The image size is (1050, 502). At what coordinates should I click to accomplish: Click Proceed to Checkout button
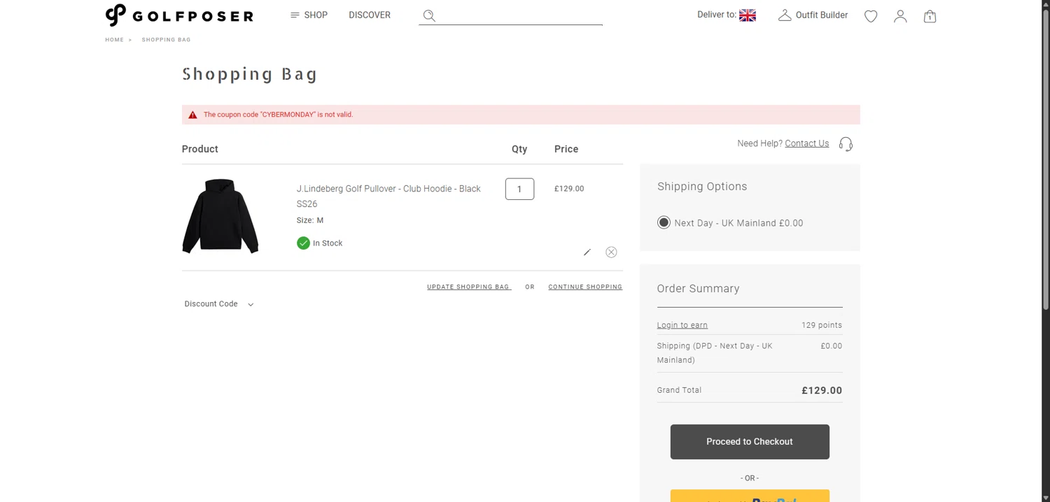tap(750, 442)
